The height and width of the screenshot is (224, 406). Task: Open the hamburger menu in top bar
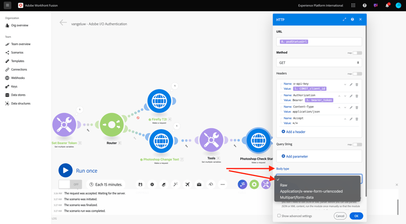pyautogui.click(x=8, y=5)
